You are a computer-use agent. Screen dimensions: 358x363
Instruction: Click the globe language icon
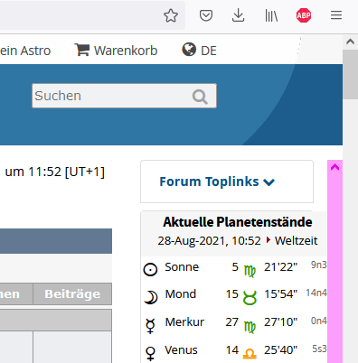point(189,50)
